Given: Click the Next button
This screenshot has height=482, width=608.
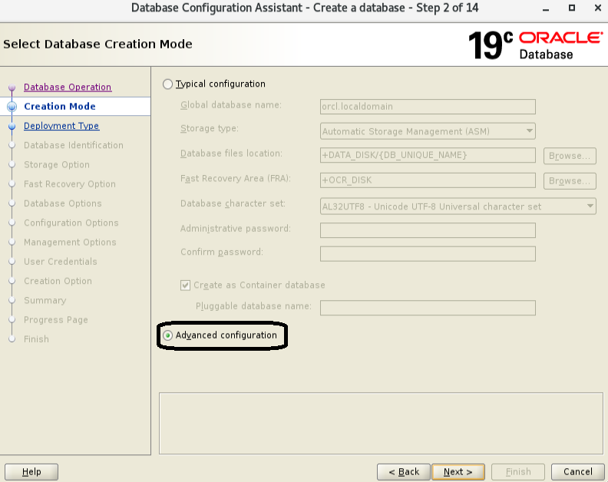Looking at the screenshot, I should [x=458, y=472].
